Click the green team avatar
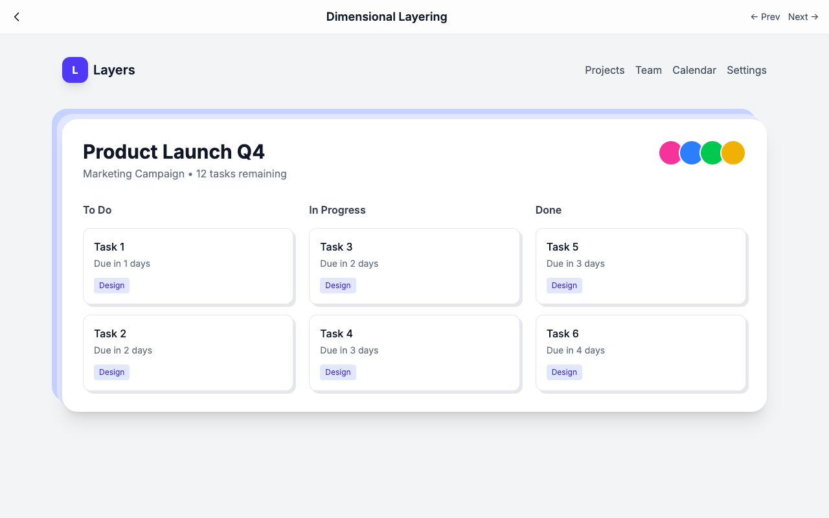The image size is (829, 518). [x=712, y=153]
